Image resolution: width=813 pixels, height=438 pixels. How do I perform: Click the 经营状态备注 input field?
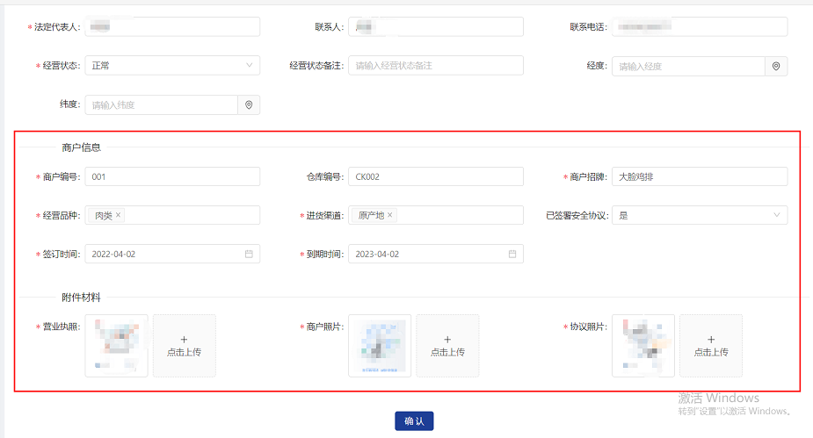coord(435,66)
